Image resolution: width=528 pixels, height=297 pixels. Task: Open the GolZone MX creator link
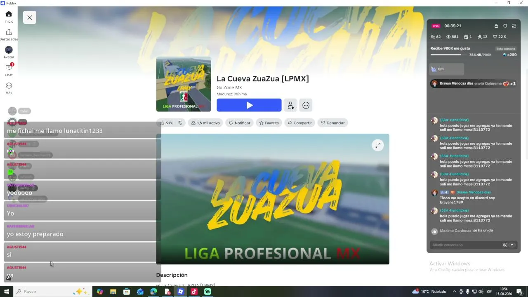[x=229, y=87]
